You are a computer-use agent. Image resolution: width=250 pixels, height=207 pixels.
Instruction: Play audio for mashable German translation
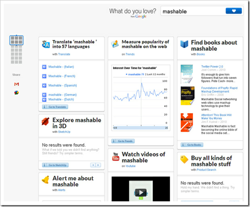pyautogui.click(x=44, y=95)
